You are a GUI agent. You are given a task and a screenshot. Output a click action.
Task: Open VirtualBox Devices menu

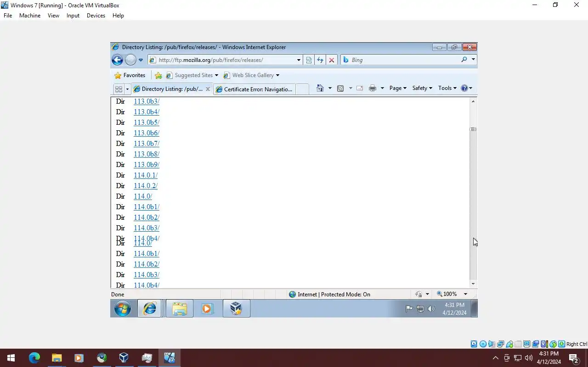tap(96, 16)
